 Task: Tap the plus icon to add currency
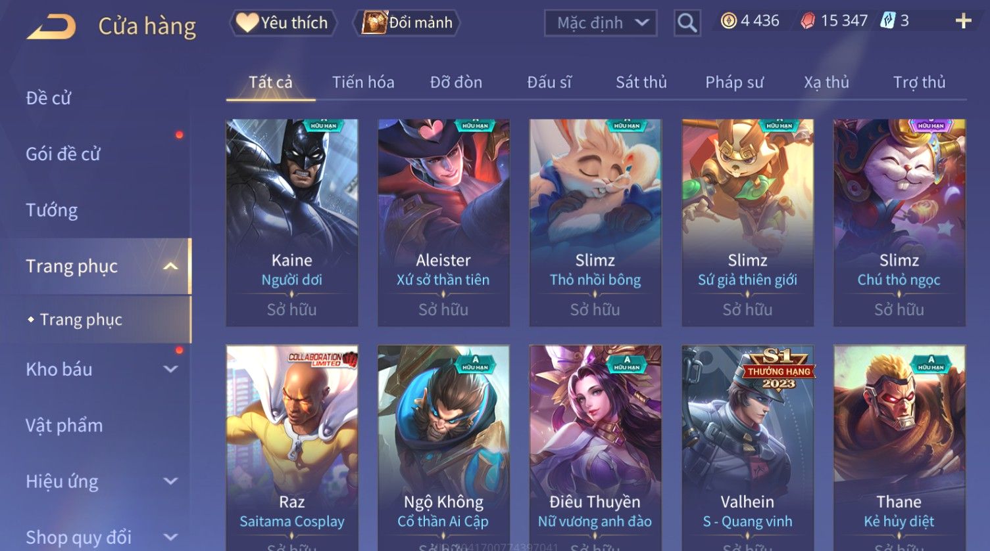point(963,21)
